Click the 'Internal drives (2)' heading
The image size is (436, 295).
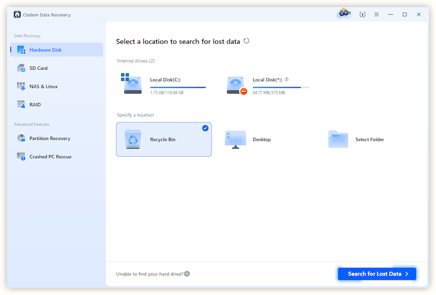point(136,61)
